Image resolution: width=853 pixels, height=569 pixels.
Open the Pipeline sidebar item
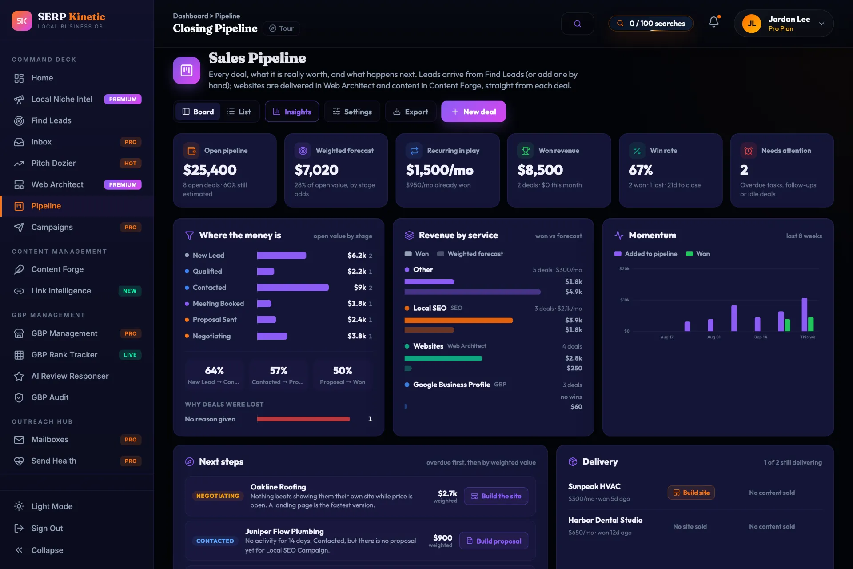pos(77,206)
